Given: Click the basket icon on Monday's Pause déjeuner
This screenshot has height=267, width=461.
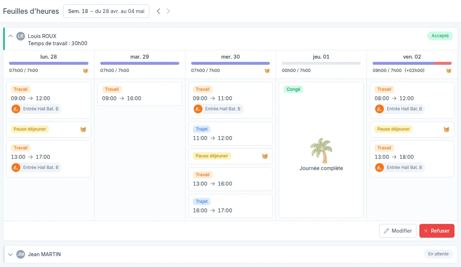Looking at the screenshot, I should 83,129.
